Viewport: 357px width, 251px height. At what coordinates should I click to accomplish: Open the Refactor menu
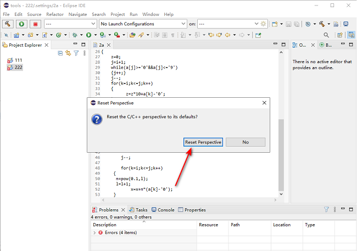coord(55,14)
